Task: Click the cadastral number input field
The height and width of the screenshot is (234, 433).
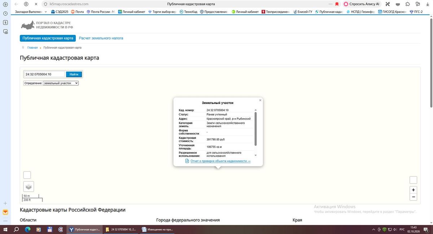Action: pyautogui.click(x=44, y=74)
